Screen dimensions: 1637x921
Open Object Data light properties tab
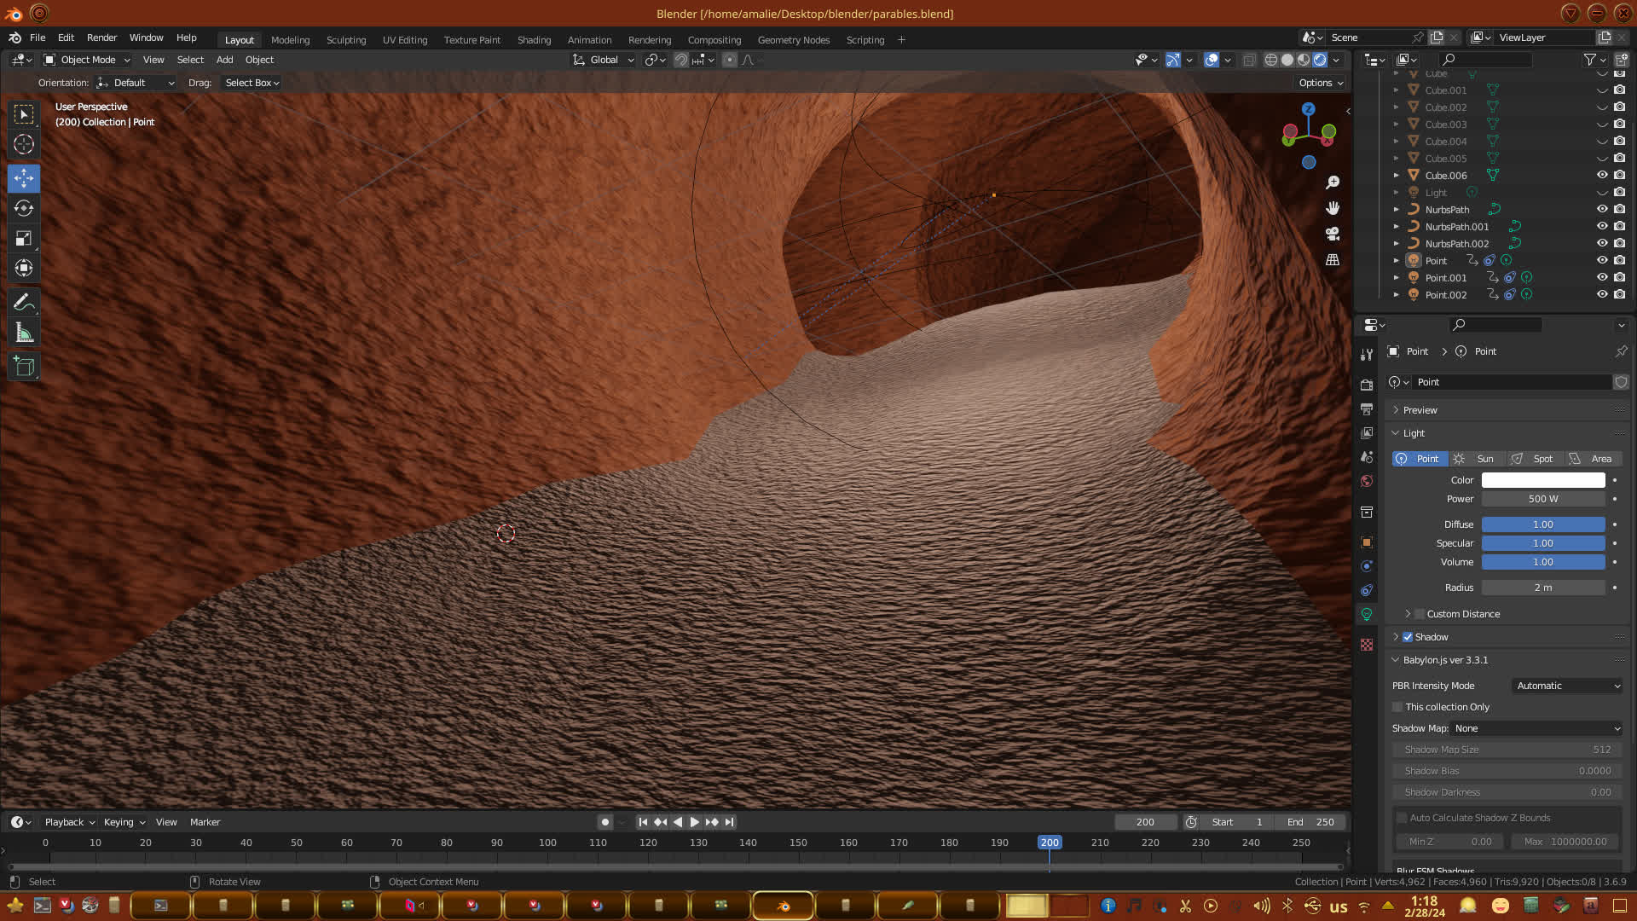[x=1367, y=614]
